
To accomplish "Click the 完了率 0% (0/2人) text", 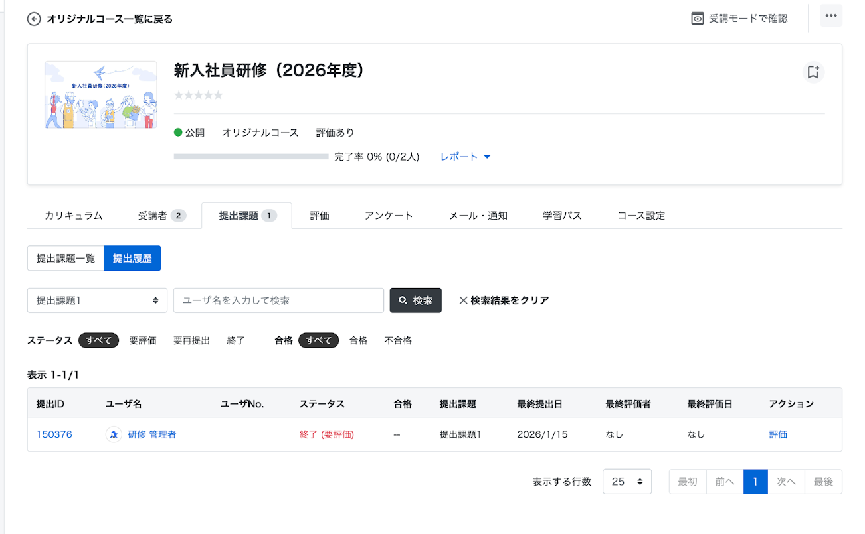I will [x=377, y=157].
